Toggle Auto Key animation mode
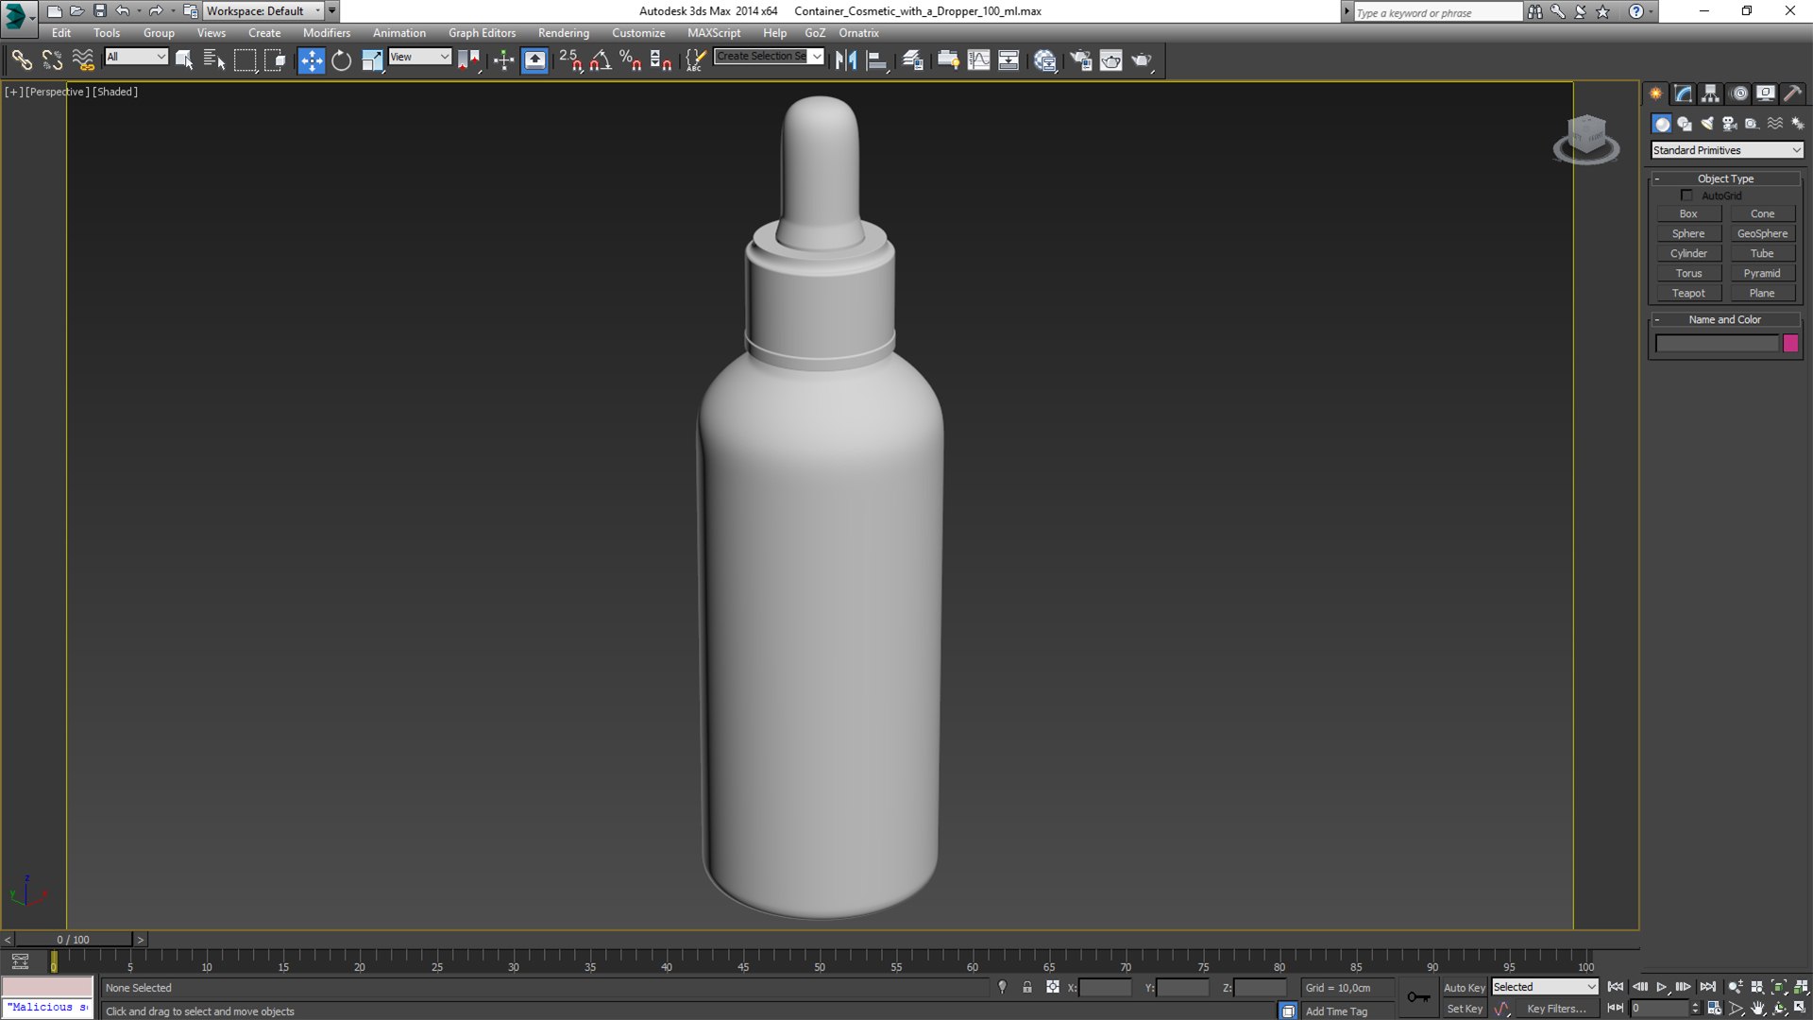1813x1020 pixels. pos(1465,988)
